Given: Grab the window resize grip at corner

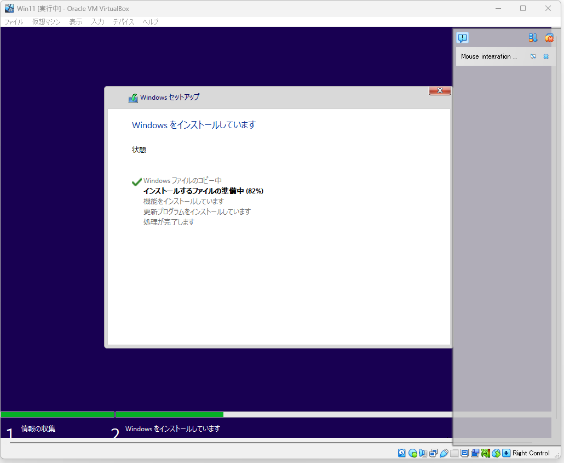Looking at the screenshot, I should tap(557, 456).
